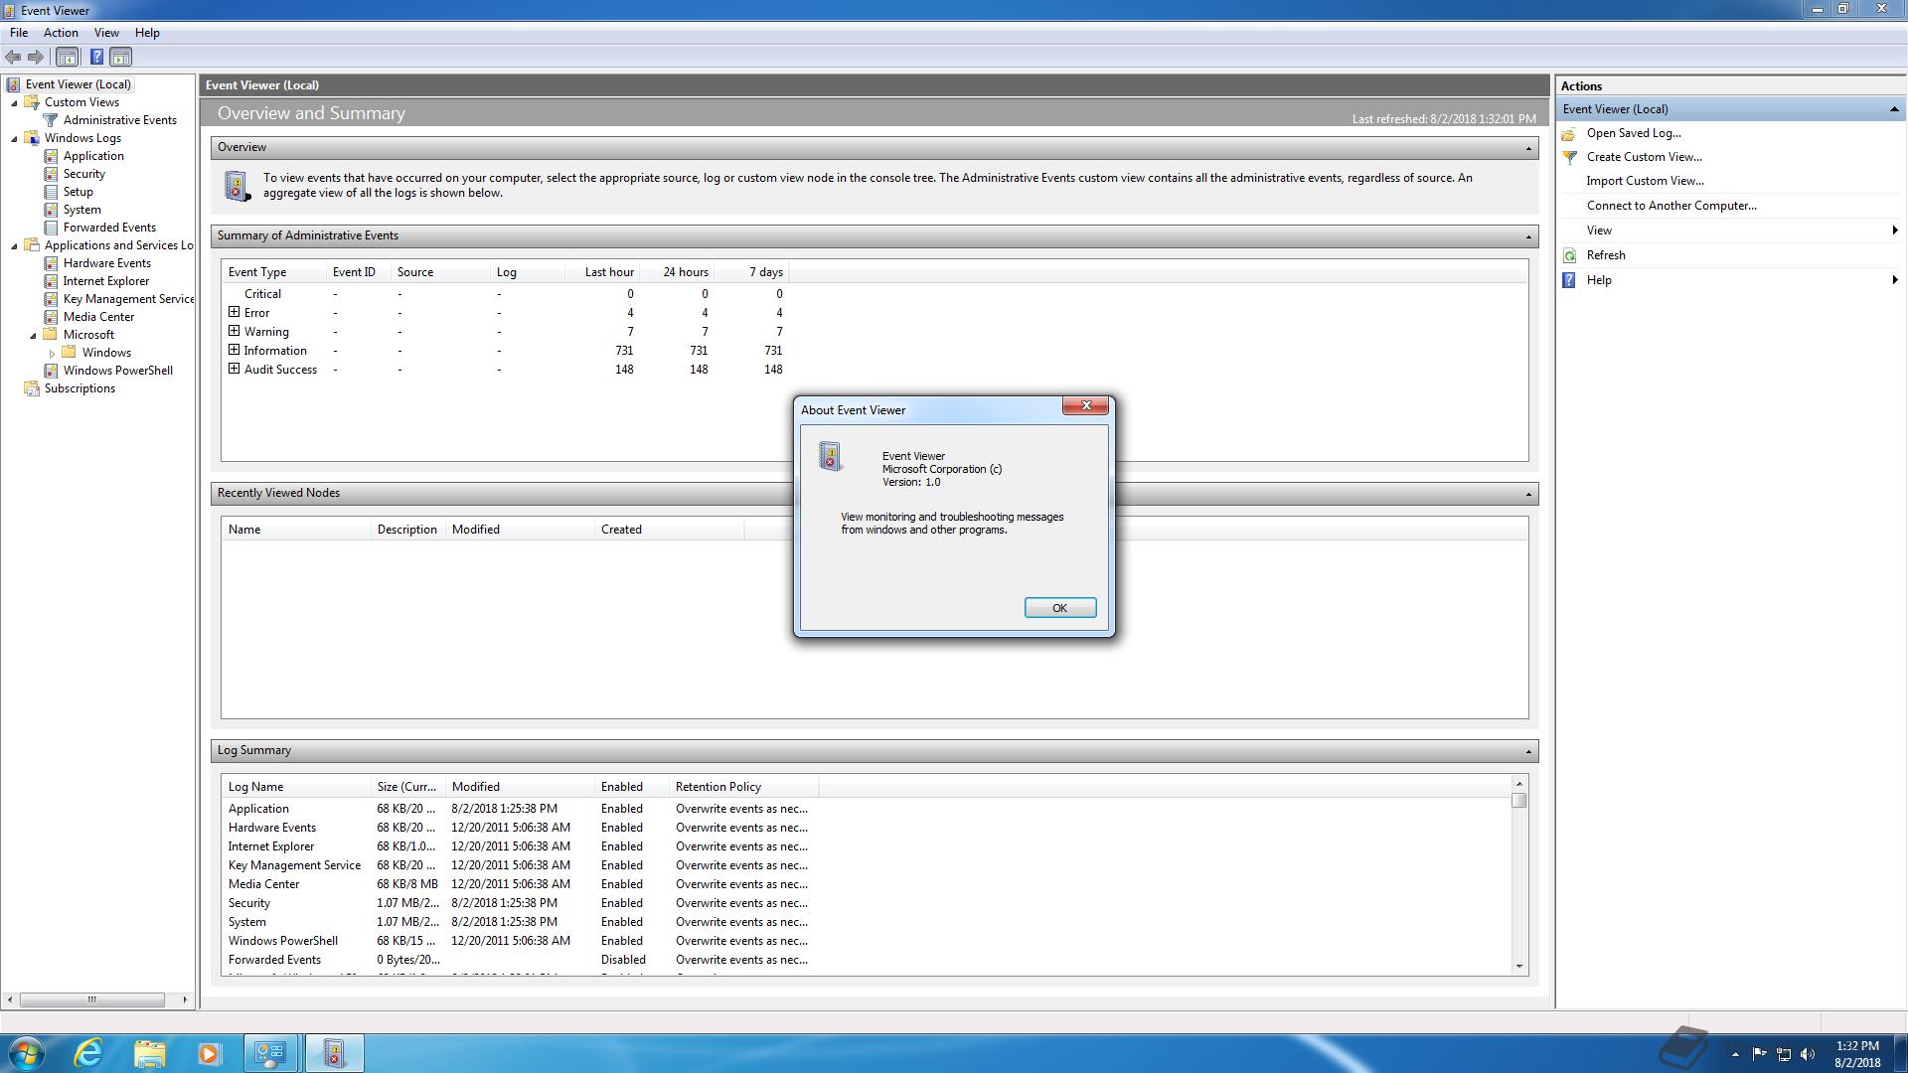This screenshot has width=1908, height=1073.
Task: Click the Security log icon in tree
Action: [x=51, y=174]
